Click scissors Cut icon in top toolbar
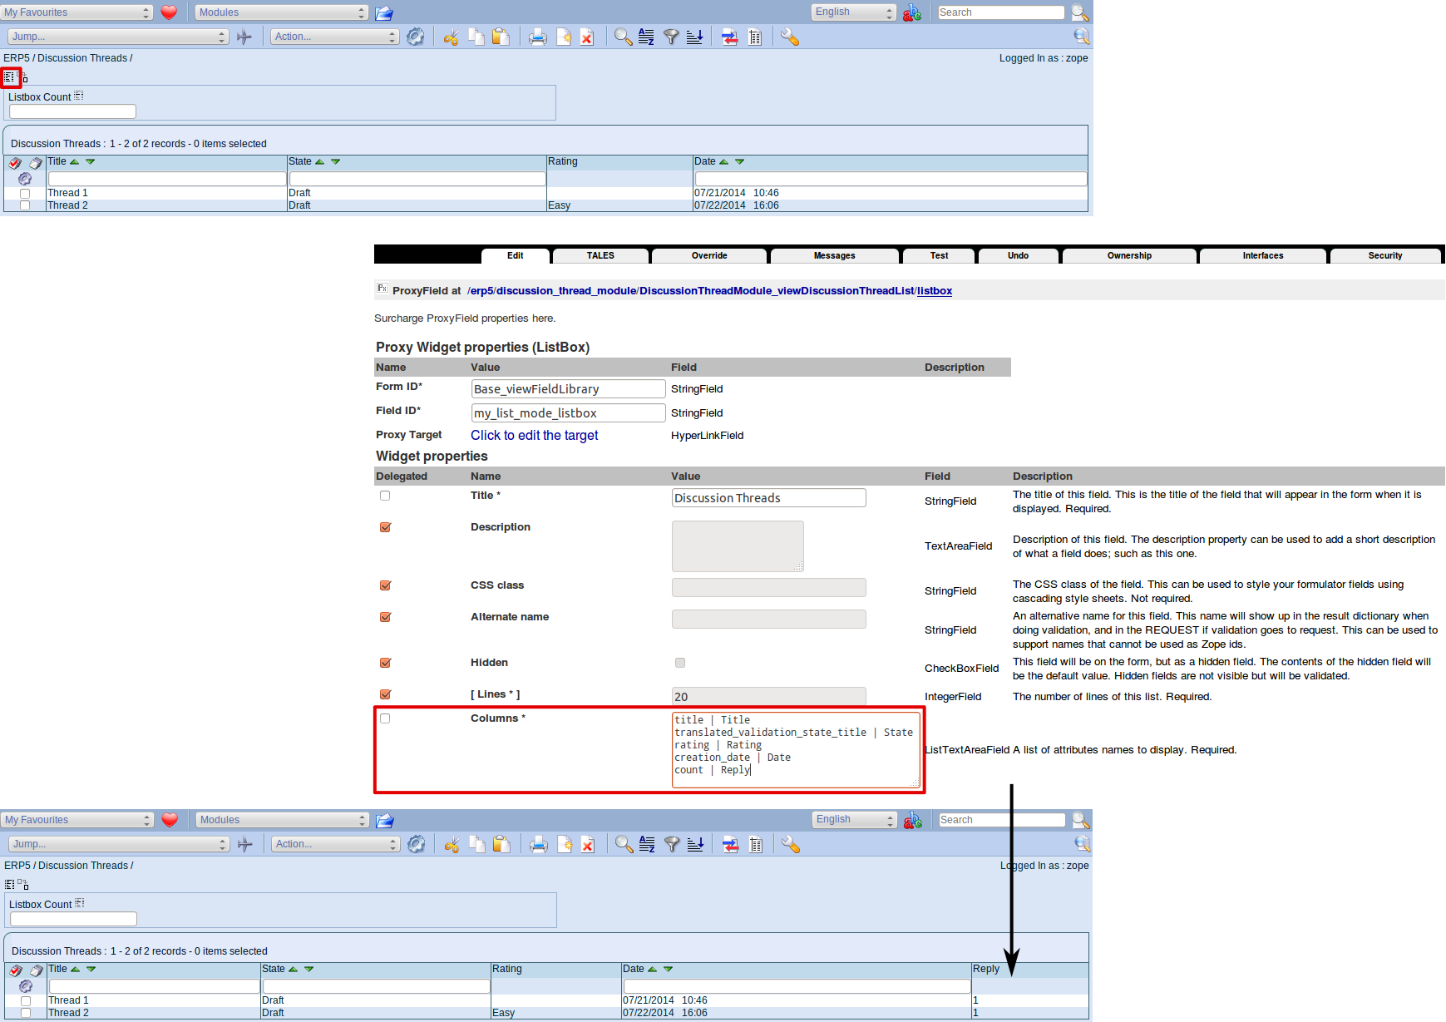 coord(451,37)
